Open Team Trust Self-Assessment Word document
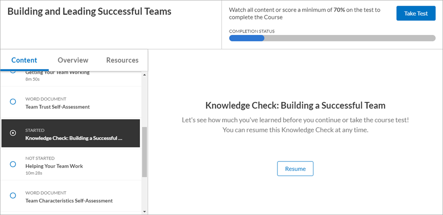The width and height of the screenshot is (443, 215). tap(57, 107)
